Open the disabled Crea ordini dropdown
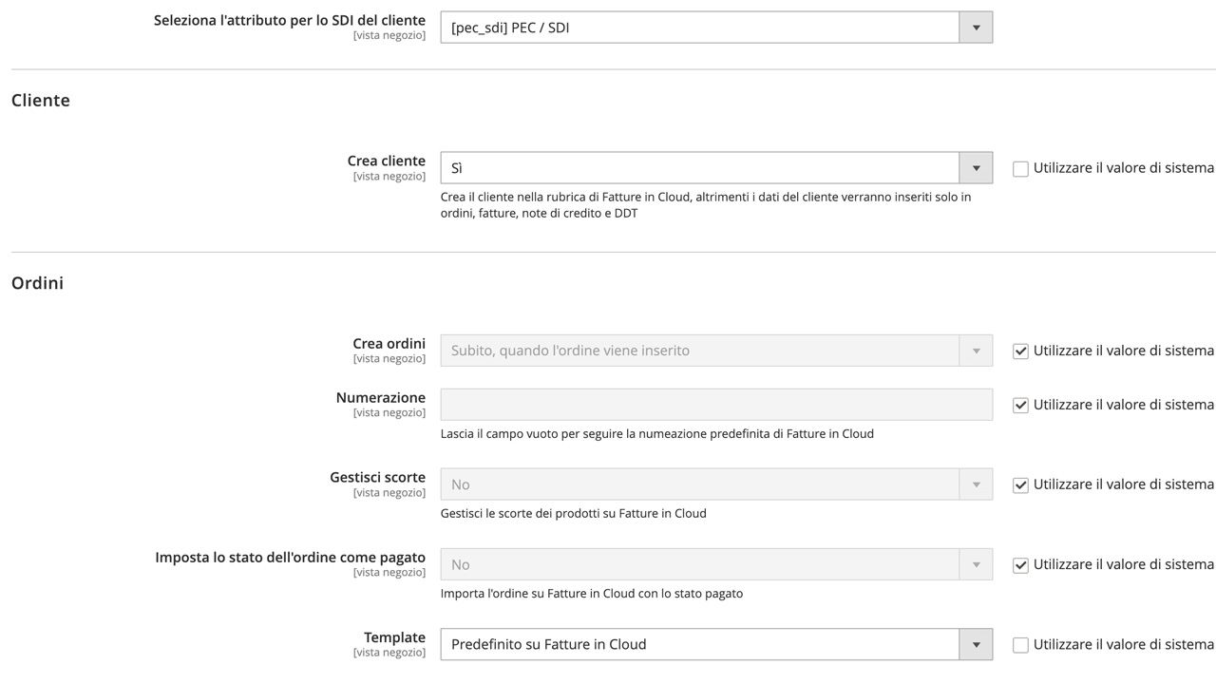1216x684 pixels. [716, 351]
